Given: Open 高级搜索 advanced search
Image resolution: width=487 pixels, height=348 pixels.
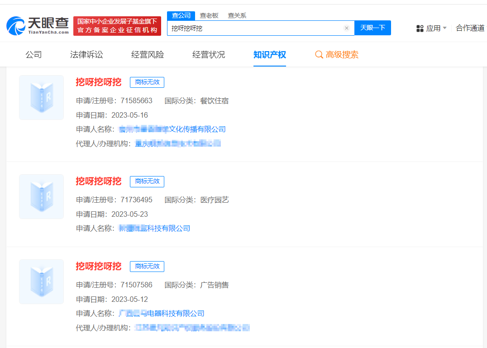Looking at the screenshot, I should pyautogui.click(x=337, y=55).
